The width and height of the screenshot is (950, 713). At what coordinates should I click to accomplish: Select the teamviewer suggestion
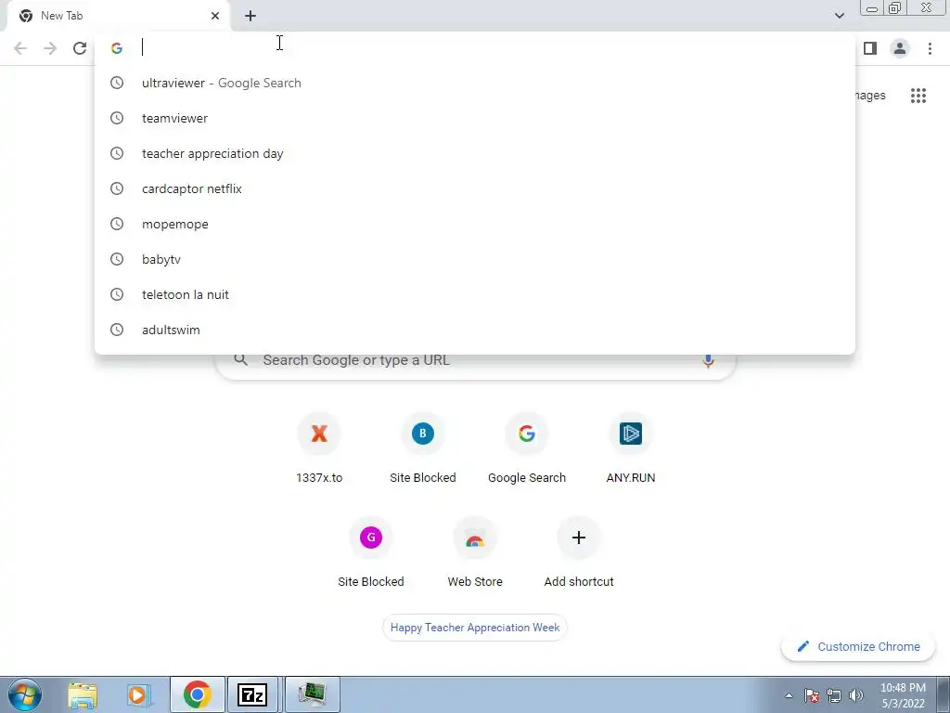475,118
